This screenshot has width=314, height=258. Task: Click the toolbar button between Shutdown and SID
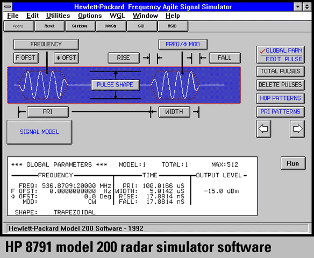click(x=111, y=26)
